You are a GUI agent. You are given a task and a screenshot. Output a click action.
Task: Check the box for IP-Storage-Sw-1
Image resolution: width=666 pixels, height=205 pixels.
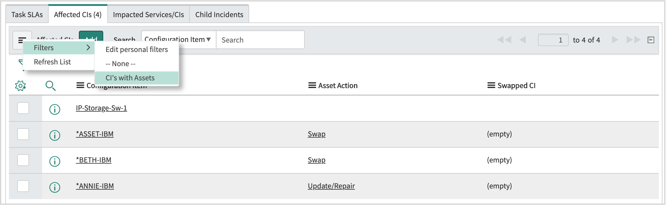coord(23,108)
